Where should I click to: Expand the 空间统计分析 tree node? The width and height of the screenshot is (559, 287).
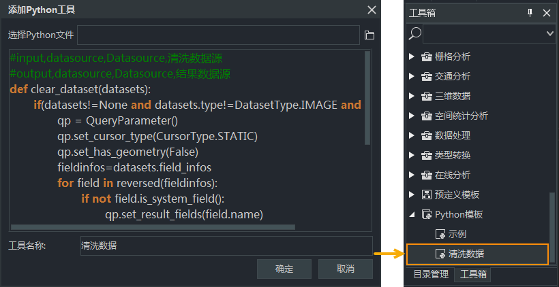point(412,116)
